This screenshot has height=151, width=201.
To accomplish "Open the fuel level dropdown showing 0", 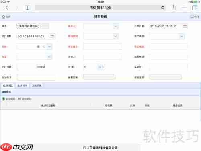I will point(100,67).
